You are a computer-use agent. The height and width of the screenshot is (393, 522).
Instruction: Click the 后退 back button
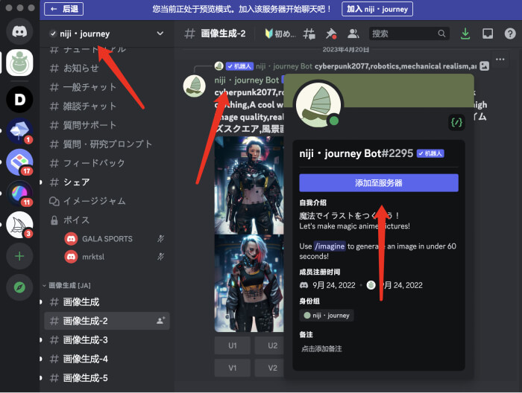point(64,9)
